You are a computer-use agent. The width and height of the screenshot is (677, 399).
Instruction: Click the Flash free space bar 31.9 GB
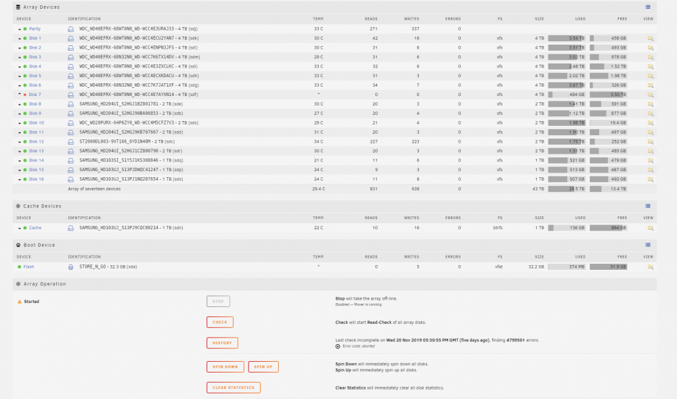(x=608, y=267)
